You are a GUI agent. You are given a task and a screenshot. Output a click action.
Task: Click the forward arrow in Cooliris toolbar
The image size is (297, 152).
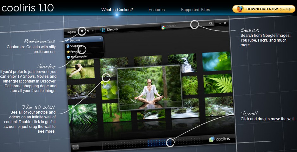tap(93, 30)
